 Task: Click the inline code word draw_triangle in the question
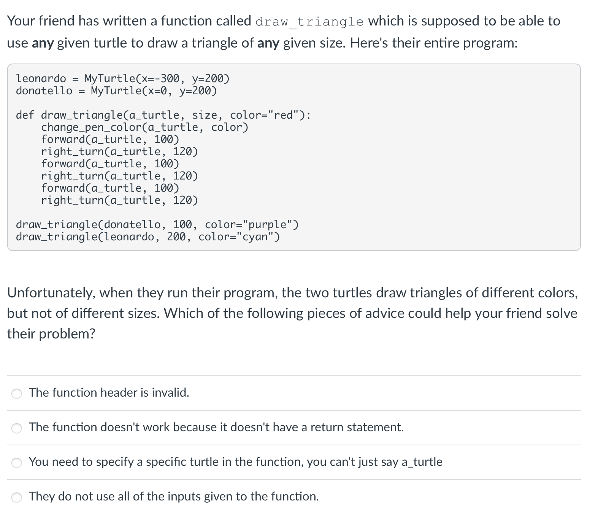click(309, 22)
